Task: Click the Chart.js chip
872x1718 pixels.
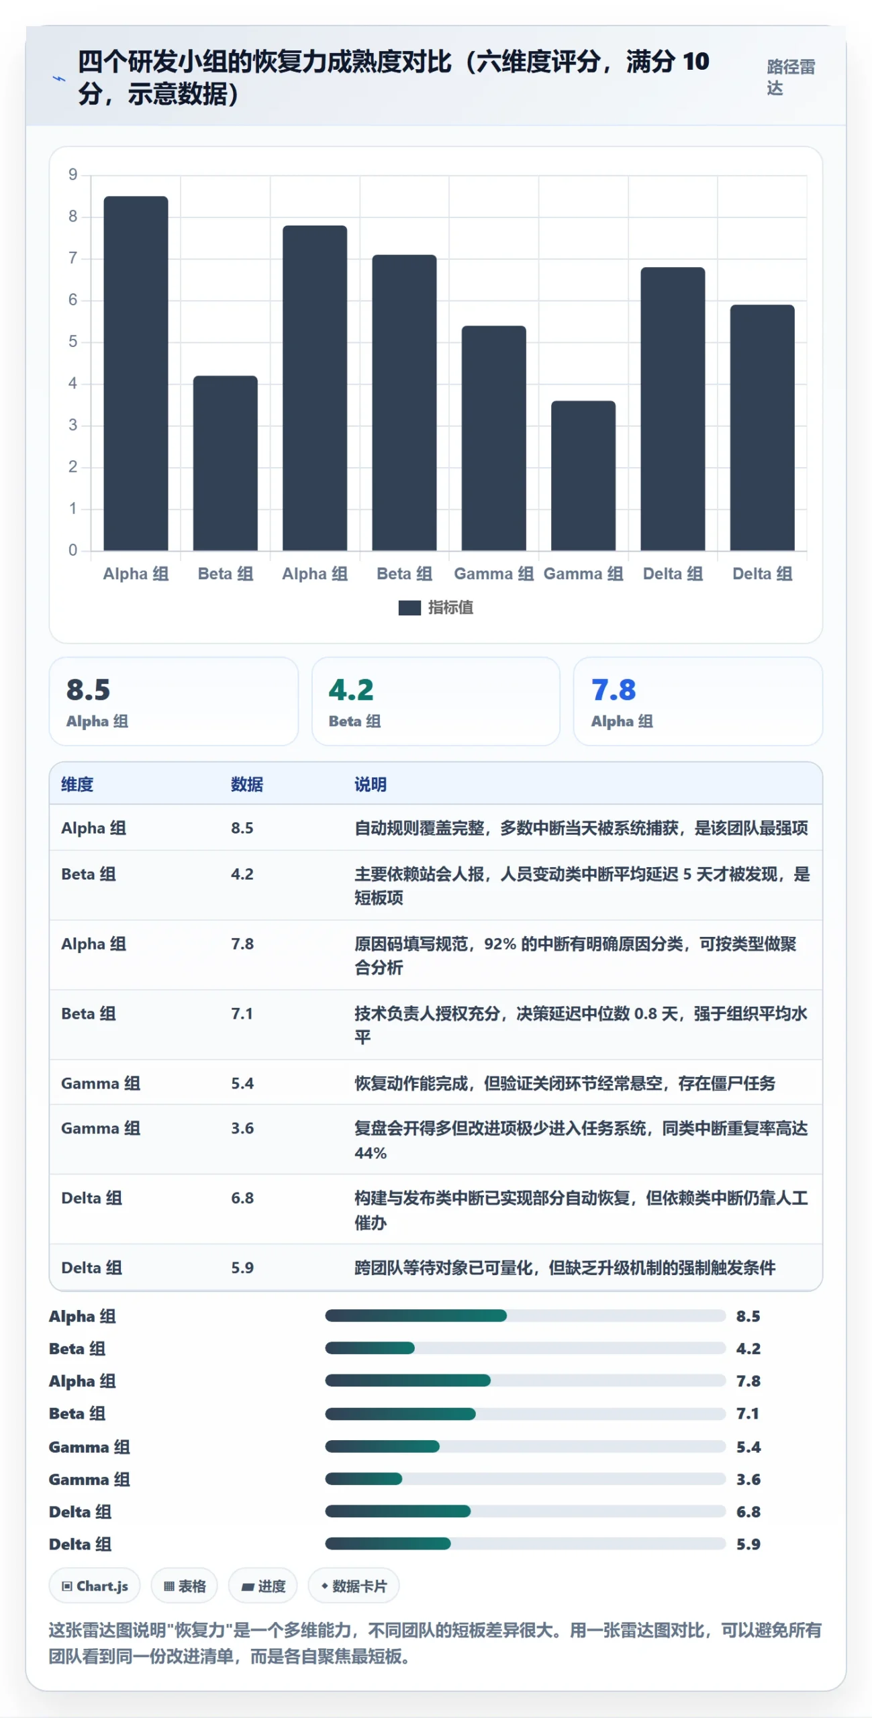Action: [95, 1586]
